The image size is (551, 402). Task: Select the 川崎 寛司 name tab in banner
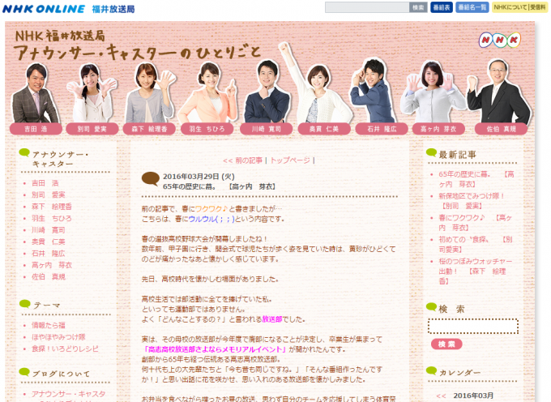(267, 129)
